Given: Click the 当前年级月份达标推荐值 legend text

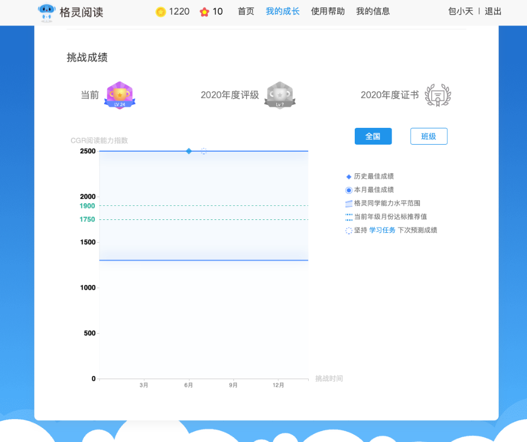Looking at the screenshot, I should (x=391, y=217).
